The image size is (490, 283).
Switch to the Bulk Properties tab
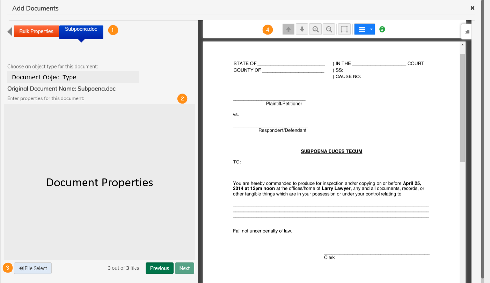tap(36, 31)
